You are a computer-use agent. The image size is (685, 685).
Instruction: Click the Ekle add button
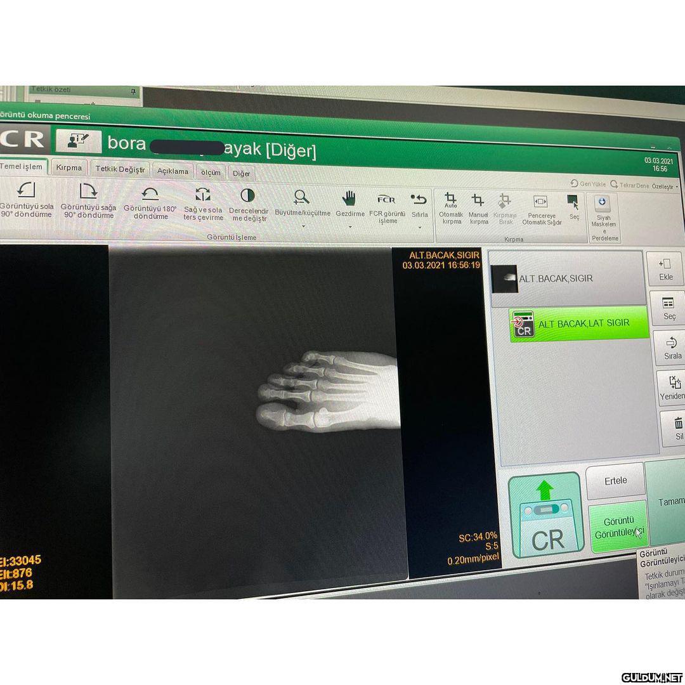(x=665, y=269)
